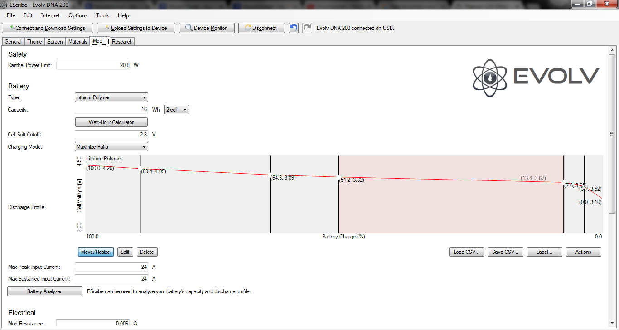Click the Evolv logo image

[x=536, y=78]
